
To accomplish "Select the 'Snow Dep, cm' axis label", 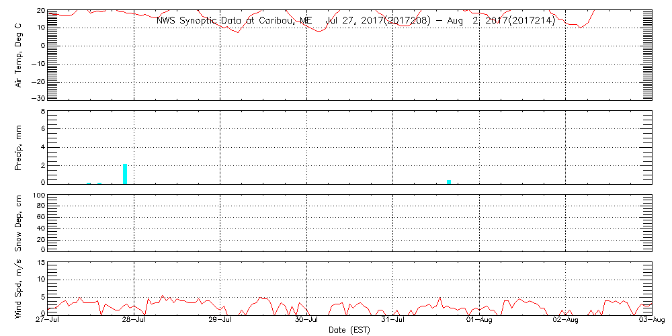I will 19,223.
